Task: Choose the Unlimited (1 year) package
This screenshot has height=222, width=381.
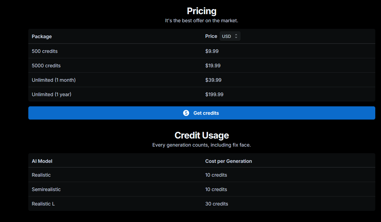Action: pos(52,94)
